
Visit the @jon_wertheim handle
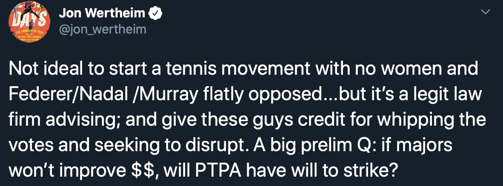102,29
